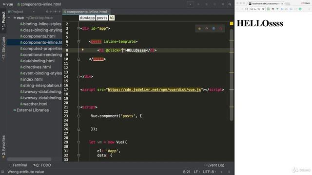
Task: Click the posts breadcrumb
Action: pos(102,18)
